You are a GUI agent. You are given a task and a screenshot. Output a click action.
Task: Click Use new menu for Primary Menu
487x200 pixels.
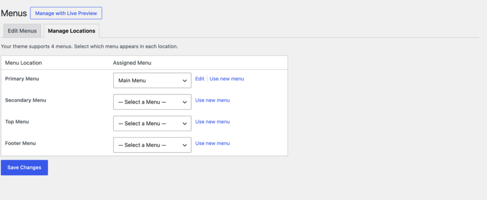pos(227,79)
